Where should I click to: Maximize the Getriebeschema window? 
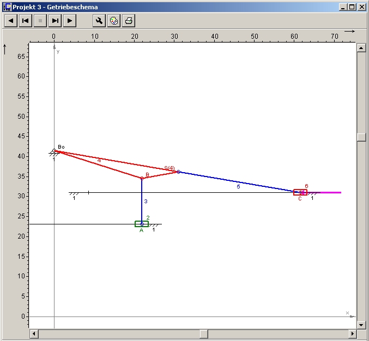[x=352, y=7]
